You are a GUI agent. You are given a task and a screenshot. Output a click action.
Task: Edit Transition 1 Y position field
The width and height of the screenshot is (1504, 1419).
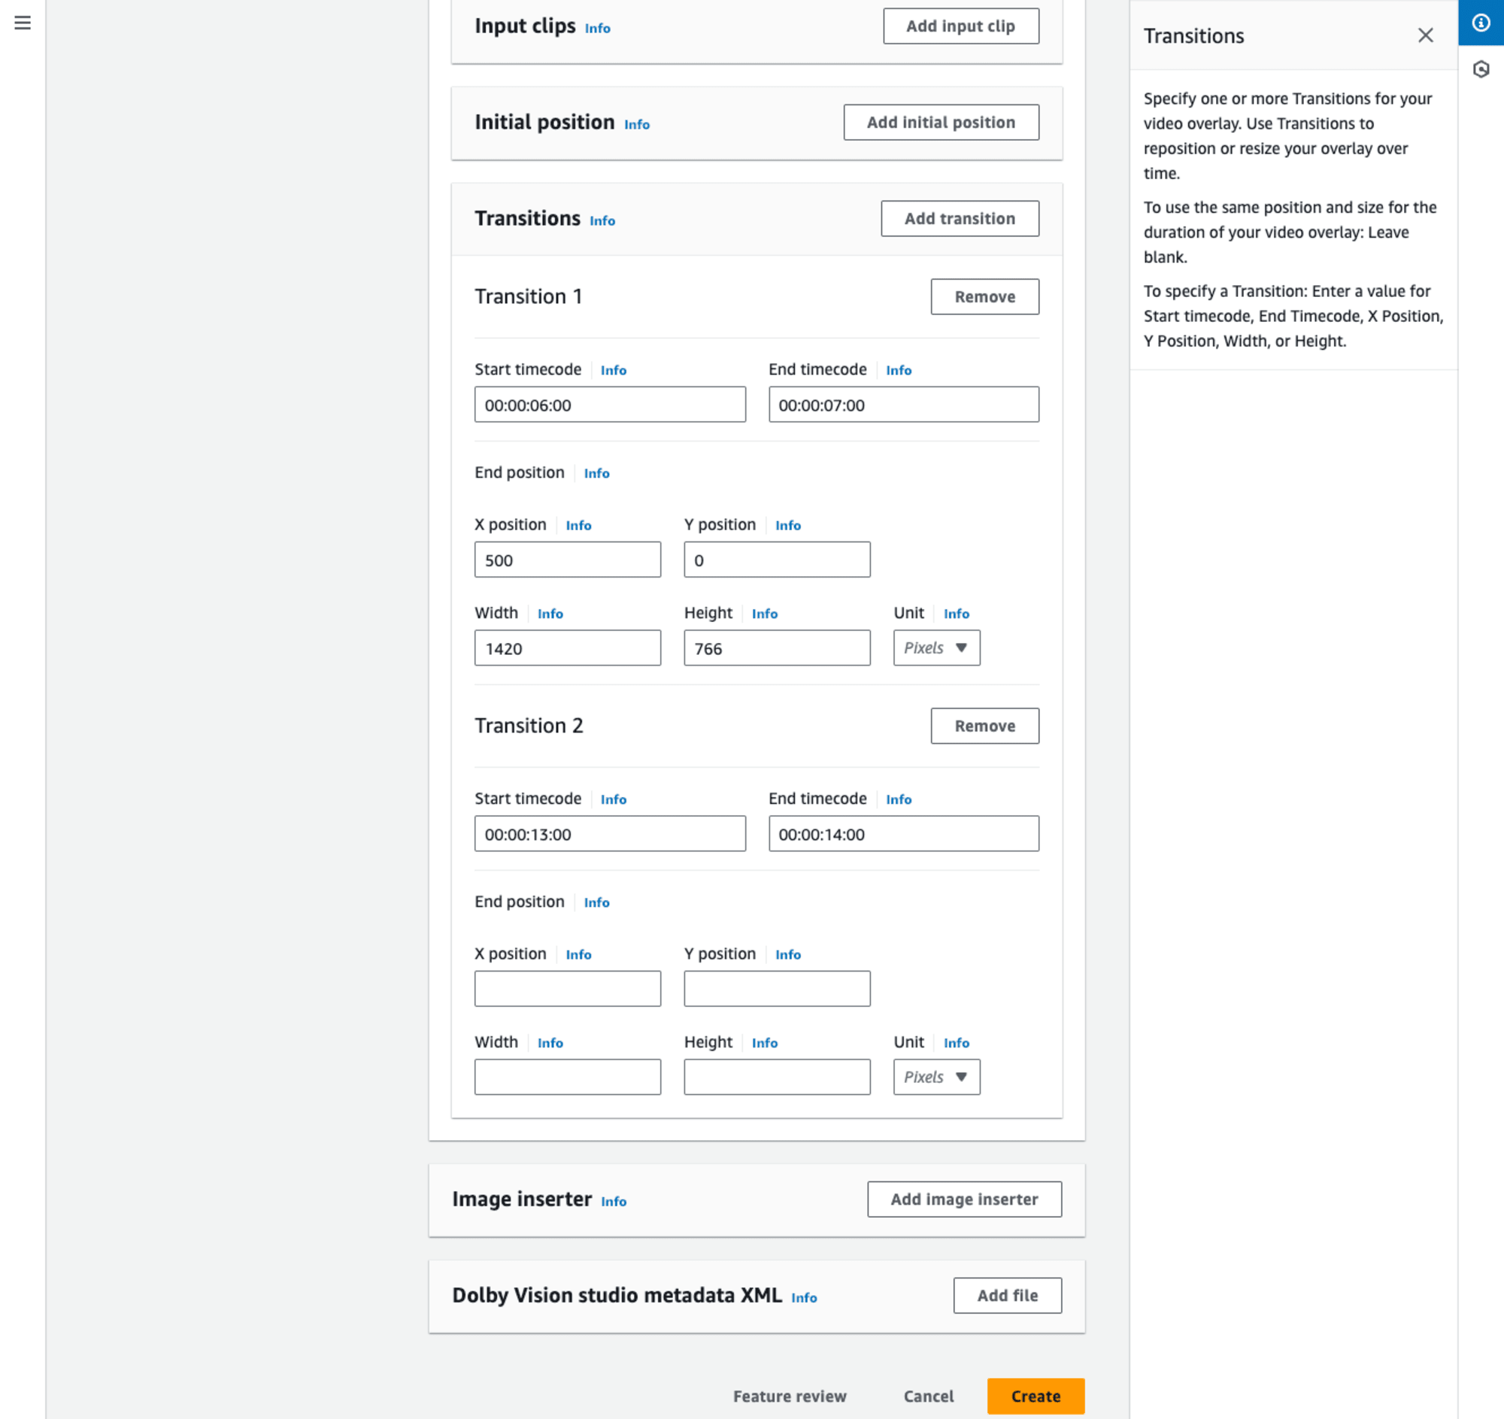pyautogui.click(x=777, y=559)
